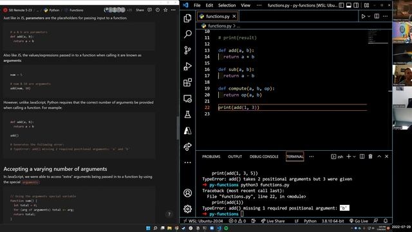Image resolution: width=412 pixels, height=232 pixels.
Task: Open the Accounts menu in VS Code
Action: pos(187,193)
